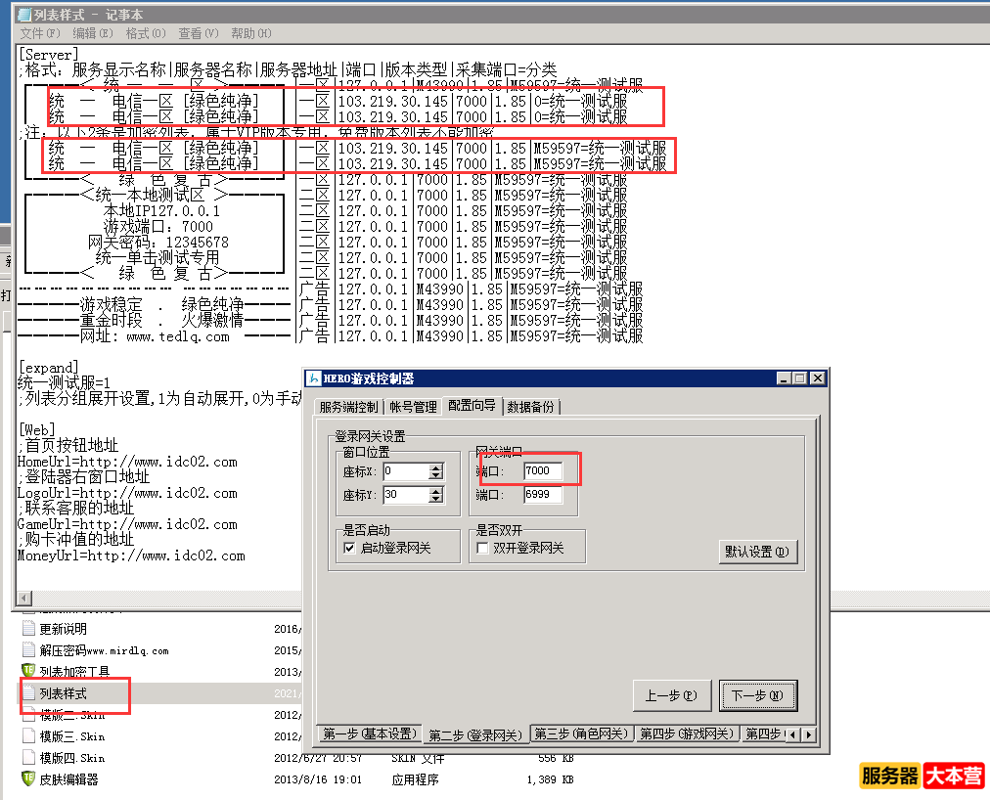The width and height of the screenshot is (990, 800).
Task: Select the 解压密码www.mirdlq.com file icon
Action: coord(28,649)
